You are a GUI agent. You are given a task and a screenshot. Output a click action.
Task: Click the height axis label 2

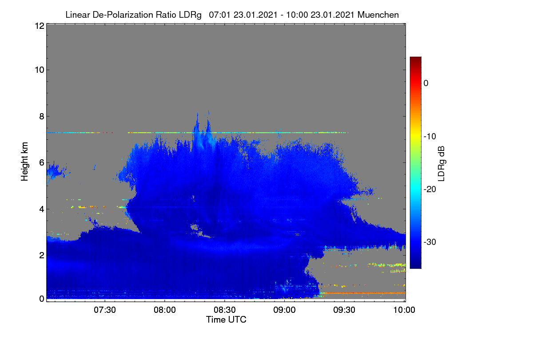41,255
